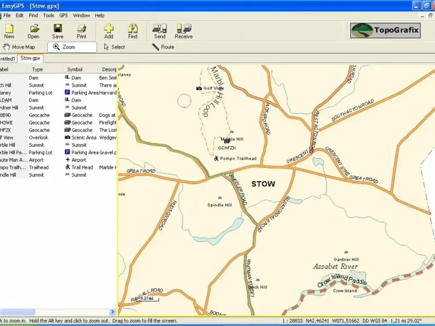The height and width of the screenshot is (326, 435).
Task: Click the Spindle Hill summit marker on map
Action: click(x=220, y=198)
